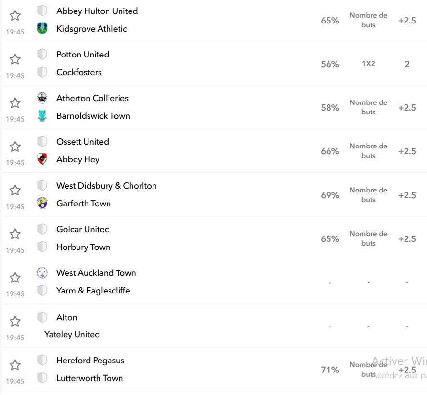Click the Abbey Hey club badge
The height and width of the screenshot is (395, 427).
coord(42,159)
